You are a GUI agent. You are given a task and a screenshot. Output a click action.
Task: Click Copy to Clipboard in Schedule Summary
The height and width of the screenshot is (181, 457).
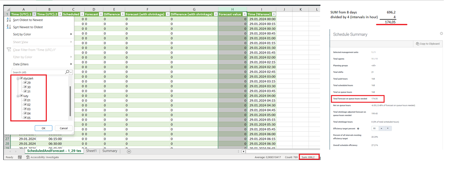pyautogui.click(x=428, y=44)
